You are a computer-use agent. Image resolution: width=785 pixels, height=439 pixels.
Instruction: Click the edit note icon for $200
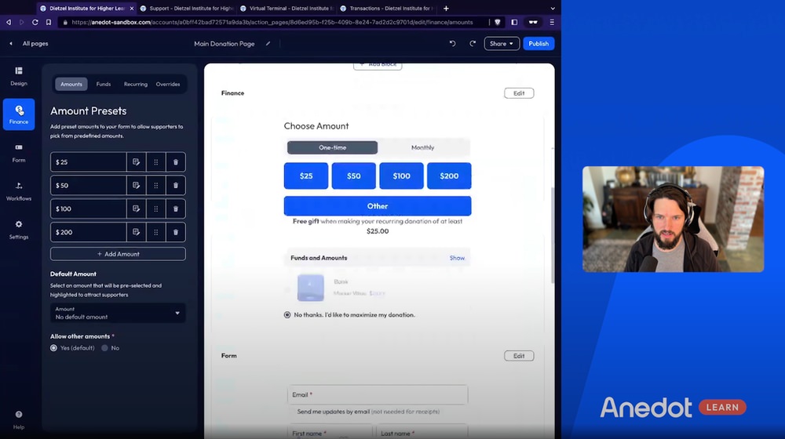point(136,232)
